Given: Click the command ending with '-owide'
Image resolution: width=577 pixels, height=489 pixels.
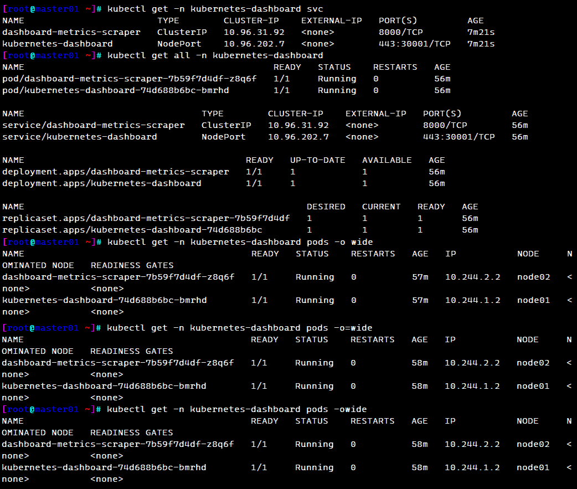Looking at the screenshot, I should [236, 409].
